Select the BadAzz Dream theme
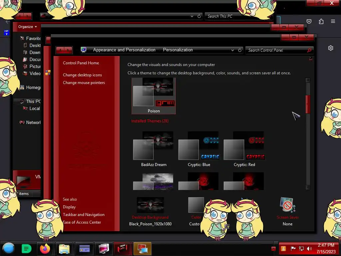 click(x=154, y=149)
